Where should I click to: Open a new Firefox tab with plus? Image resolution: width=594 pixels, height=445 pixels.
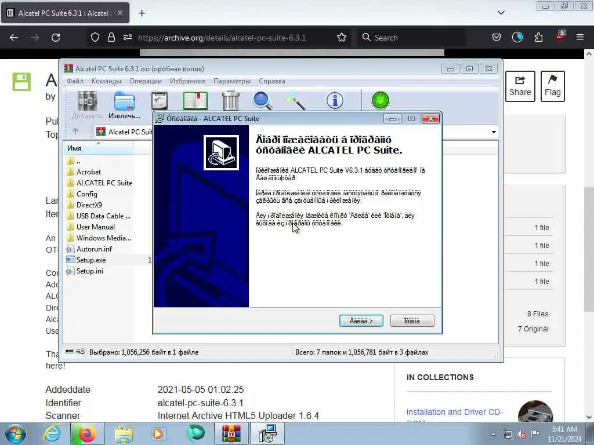(x=142, y=13)
